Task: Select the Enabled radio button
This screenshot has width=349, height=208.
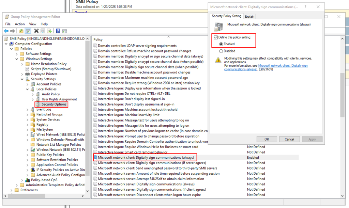Action: coord(221,44)
